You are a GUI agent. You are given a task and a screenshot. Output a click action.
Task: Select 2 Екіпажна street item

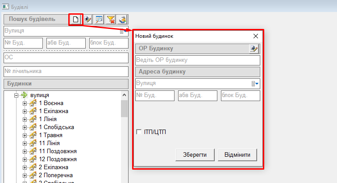click(54, 167)
